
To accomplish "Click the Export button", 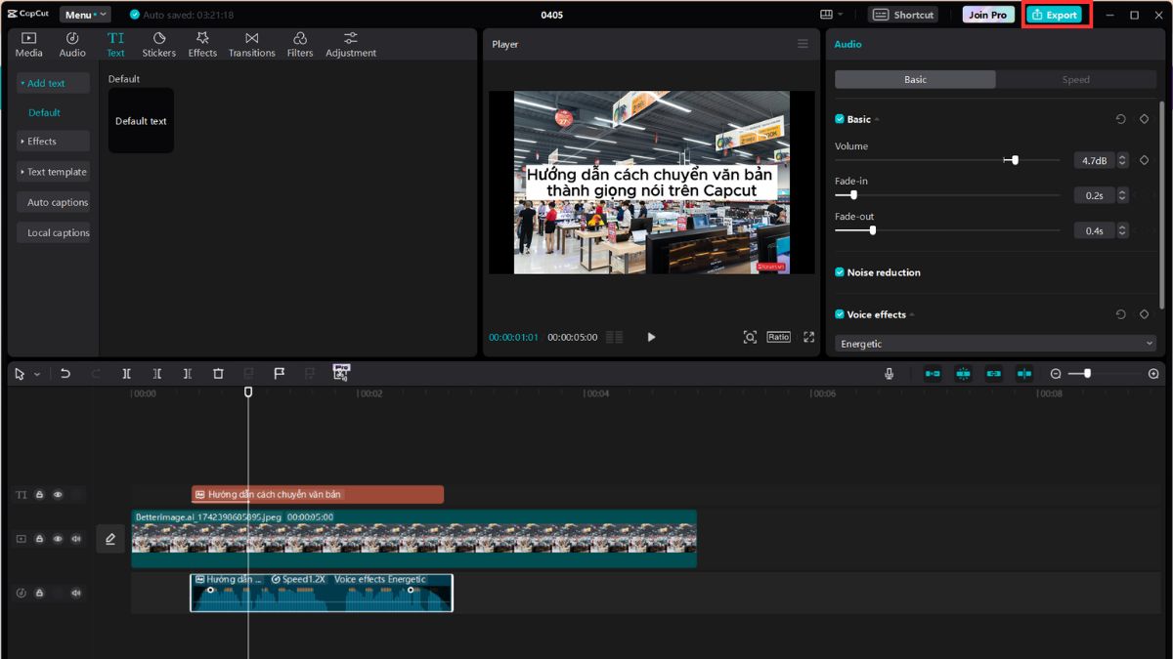I will 1055,15.
